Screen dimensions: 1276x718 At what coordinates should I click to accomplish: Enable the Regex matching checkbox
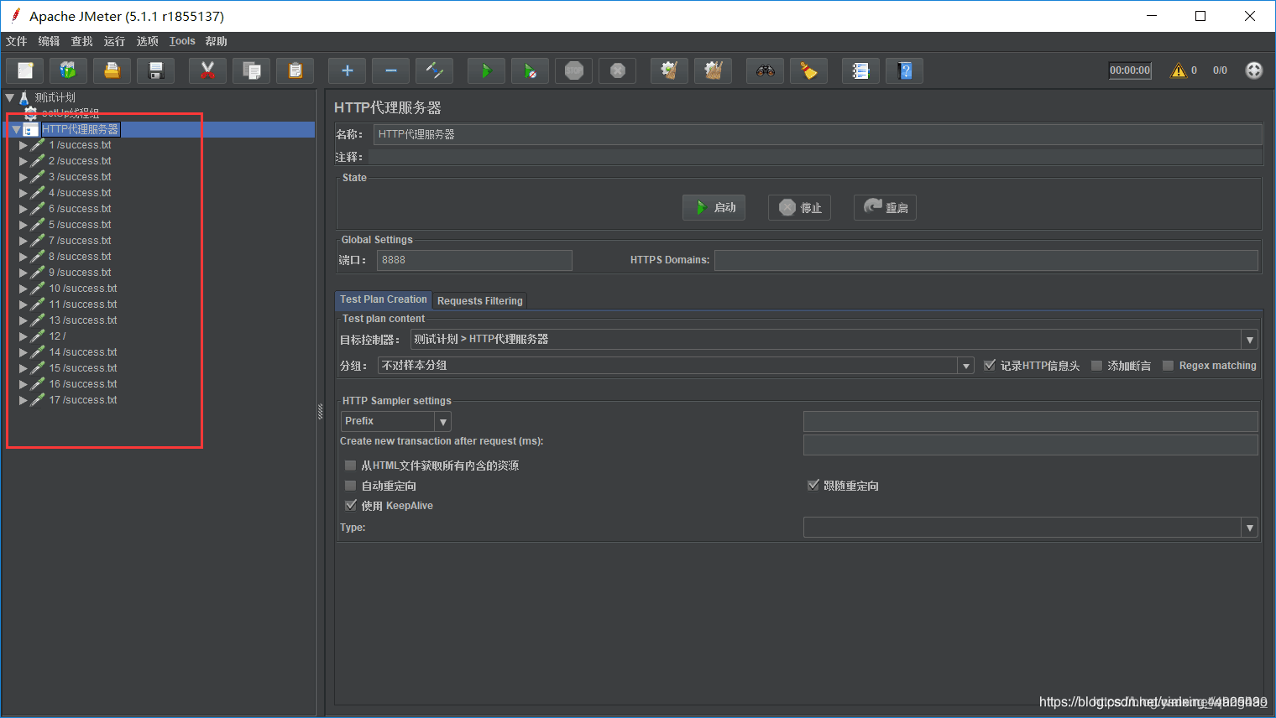click(1168, 366)
